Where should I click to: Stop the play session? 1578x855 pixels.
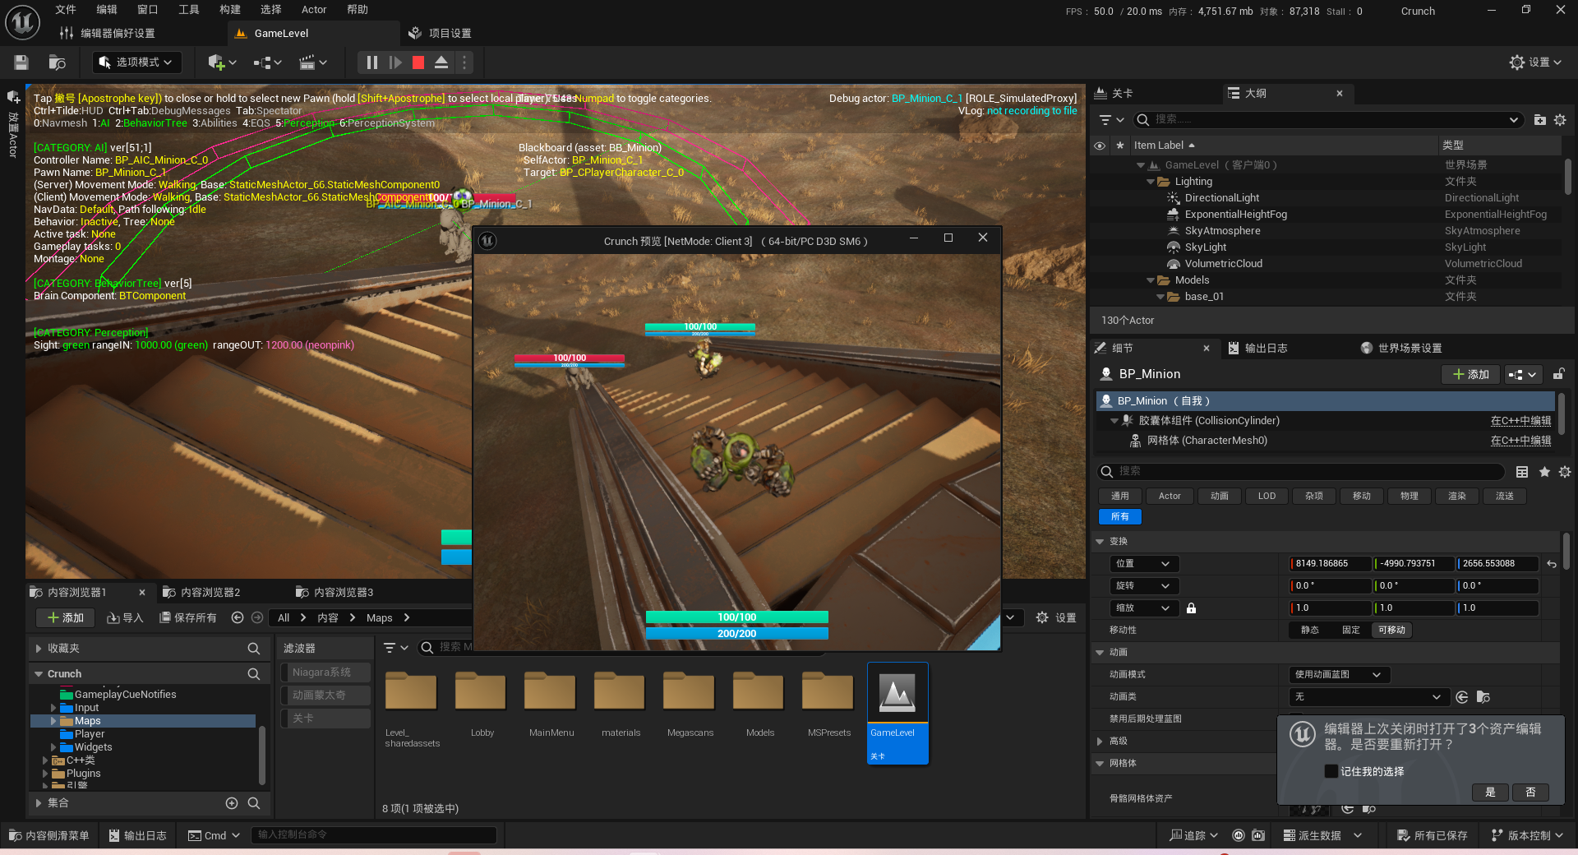[418, 62]
